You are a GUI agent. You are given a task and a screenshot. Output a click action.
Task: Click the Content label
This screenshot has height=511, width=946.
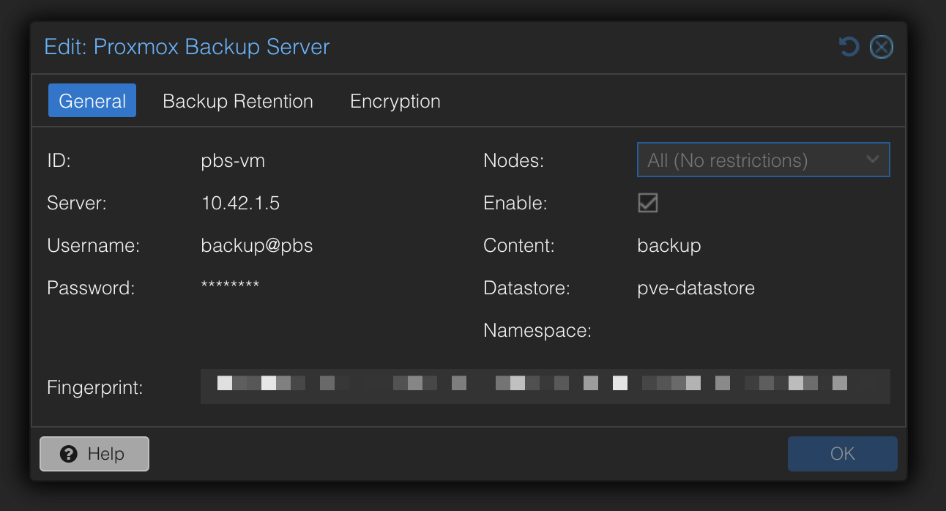click(519, 246)
